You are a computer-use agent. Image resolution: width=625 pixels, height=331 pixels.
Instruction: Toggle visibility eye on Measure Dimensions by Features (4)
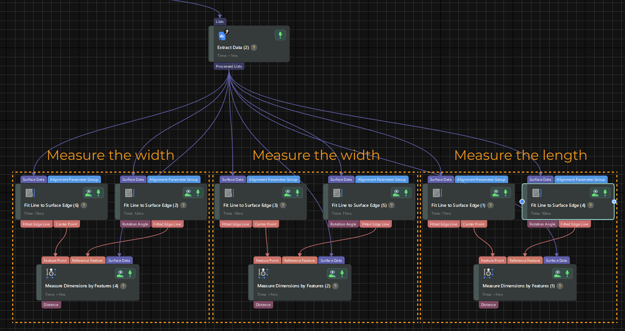120,273
